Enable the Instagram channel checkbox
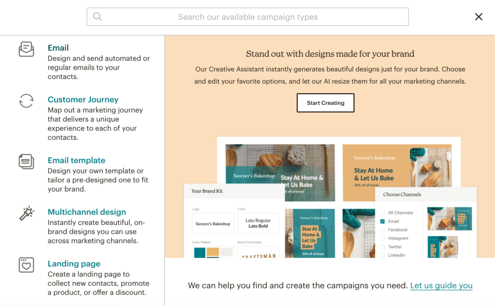This screenshot has height=306, width=495. (382, 238)
